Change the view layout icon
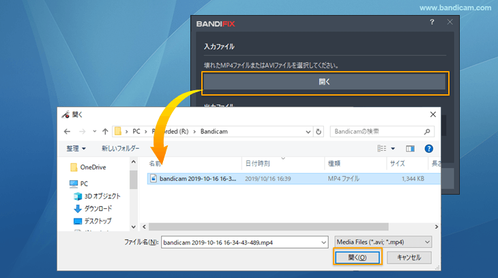Screen dimensions: 498x278 [x=382, y=148]
